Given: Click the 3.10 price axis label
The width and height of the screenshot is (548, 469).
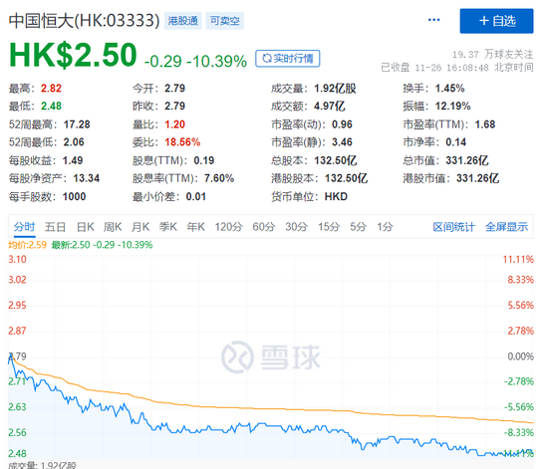Looking at the screenshot, I should click(x=17, y=260).
